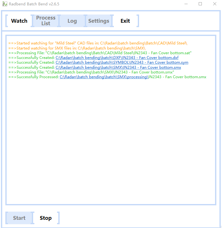Select the 'Started watching for "Mild Steel" CAD files' line
The image size is (222, 228).
98,43
